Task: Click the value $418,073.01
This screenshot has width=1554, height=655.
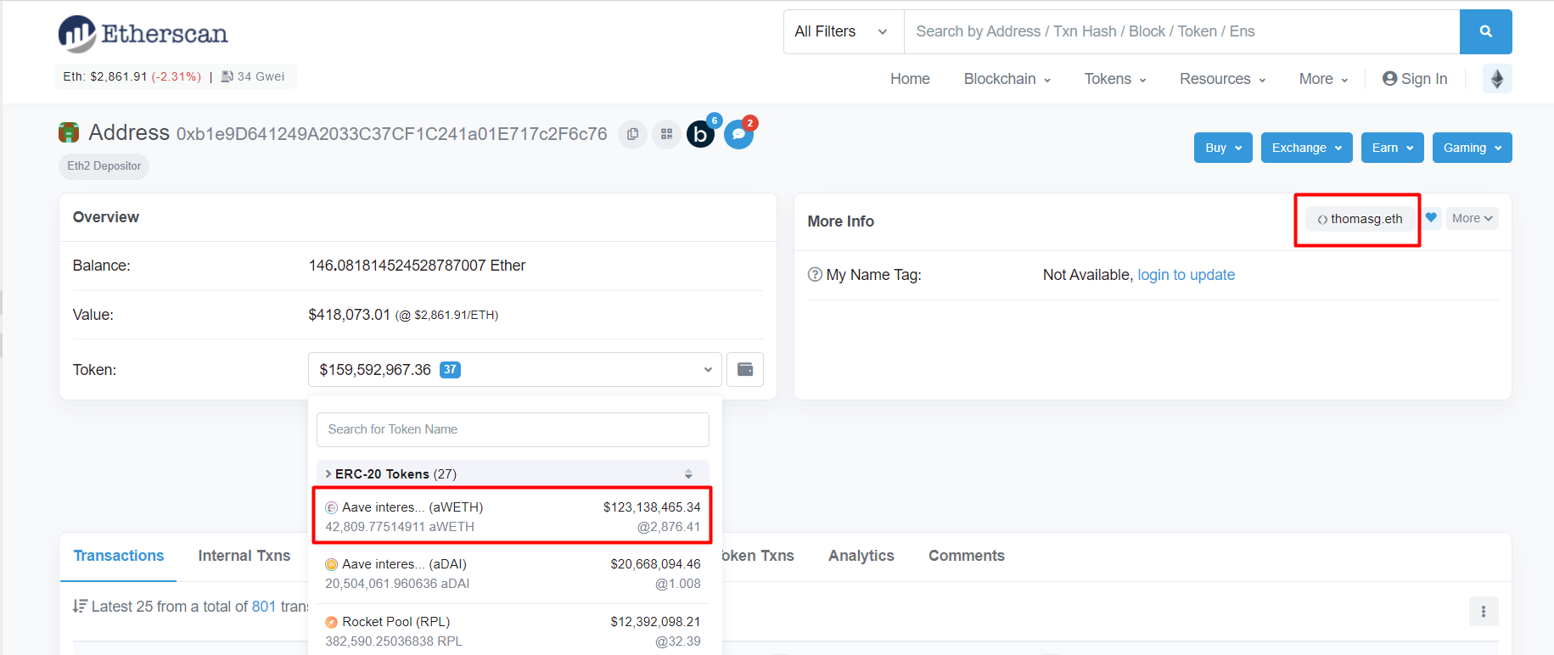Action: (349, 315)
